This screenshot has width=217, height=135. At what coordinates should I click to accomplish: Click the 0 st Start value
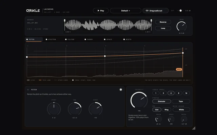coord(54,118)
